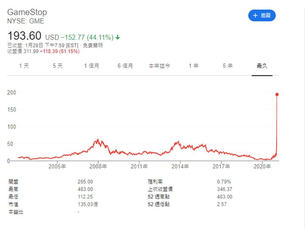Click the blue 追蹤 follow button

tap(262, 15)
